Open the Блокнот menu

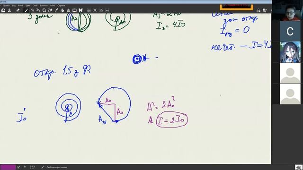44,6
